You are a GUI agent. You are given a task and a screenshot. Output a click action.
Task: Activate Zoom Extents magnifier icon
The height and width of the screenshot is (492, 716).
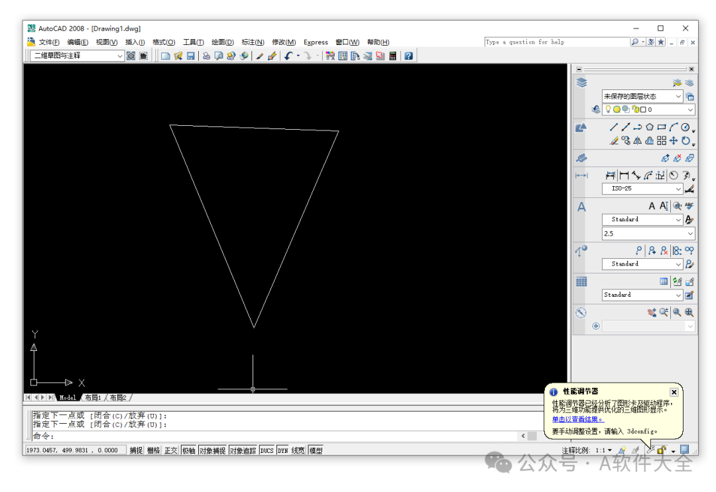(689, 313)
